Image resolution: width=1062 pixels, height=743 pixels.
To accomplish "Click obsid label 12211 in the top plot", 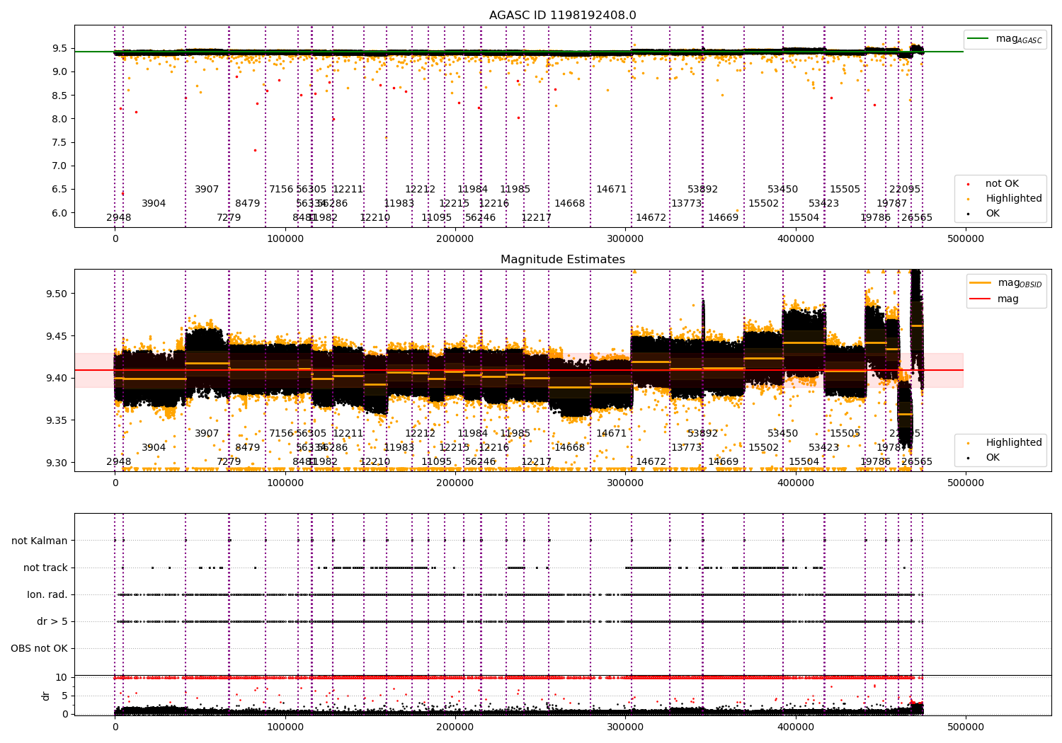I will [x=348, y=189].
